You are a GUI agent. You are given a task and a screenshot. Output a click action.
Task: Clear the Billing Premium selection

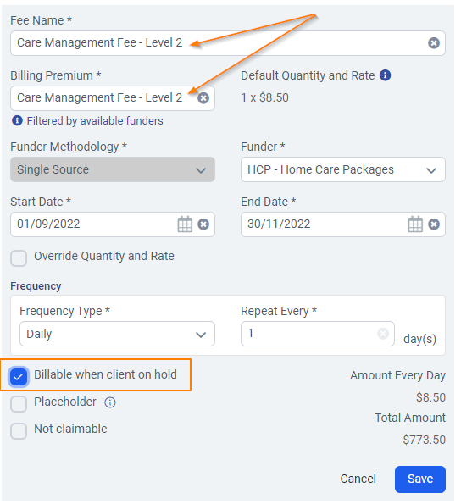(203, 98)
